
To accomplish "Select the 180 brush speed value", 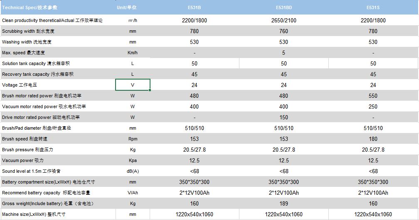I will [373, 139].
